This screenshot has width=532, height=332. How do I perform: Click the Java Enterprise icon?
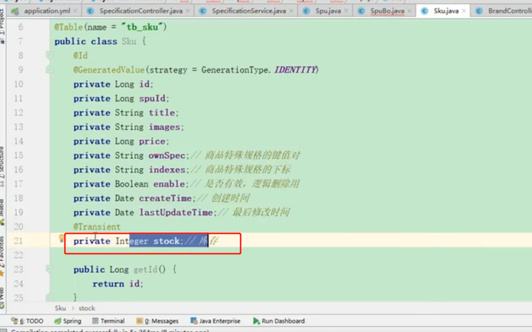pos(194,321)
